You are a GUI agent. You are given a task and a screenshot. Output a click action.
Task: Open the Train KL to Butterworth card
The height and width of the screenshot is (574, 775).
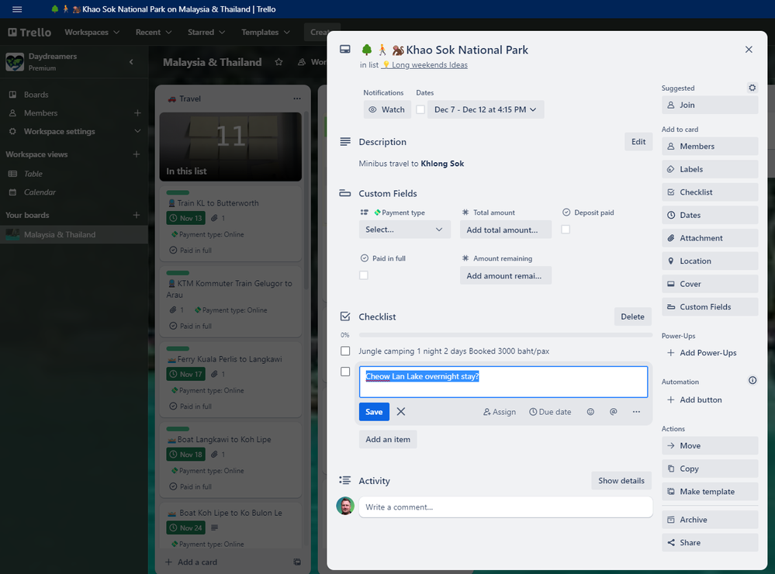(x=231, y=223)
